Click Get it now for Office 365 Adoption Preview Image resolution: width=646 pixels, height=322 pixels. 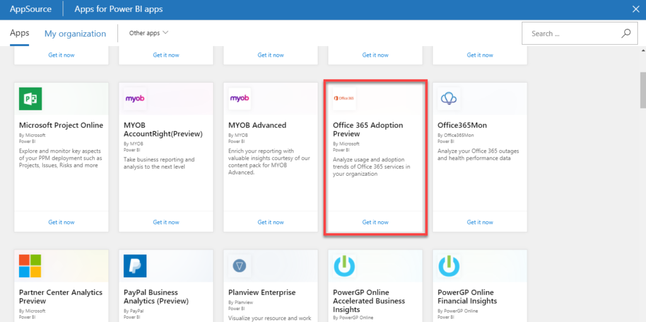(x=375, y=222)
